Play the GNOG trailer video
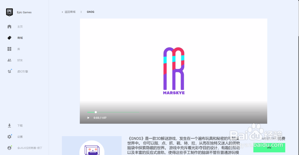This screenshot has height=155, width=299. [88, 118]
